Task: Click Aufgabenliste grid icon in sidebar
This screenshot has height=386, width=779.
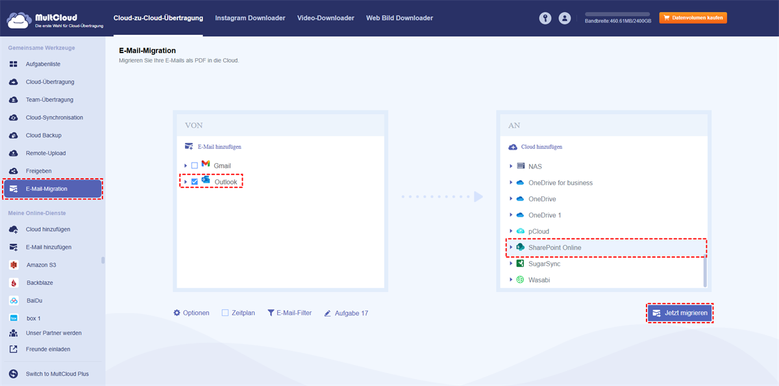Action: click(14, 64)
